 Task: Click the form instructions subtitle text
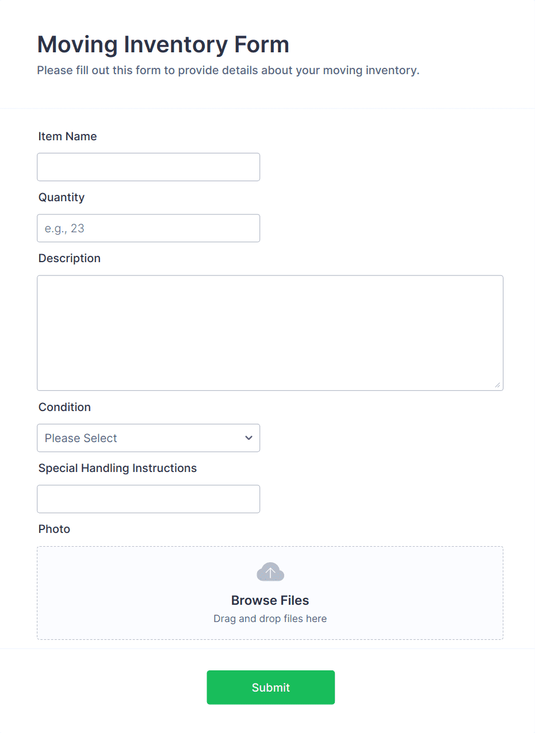pos(228,70)
